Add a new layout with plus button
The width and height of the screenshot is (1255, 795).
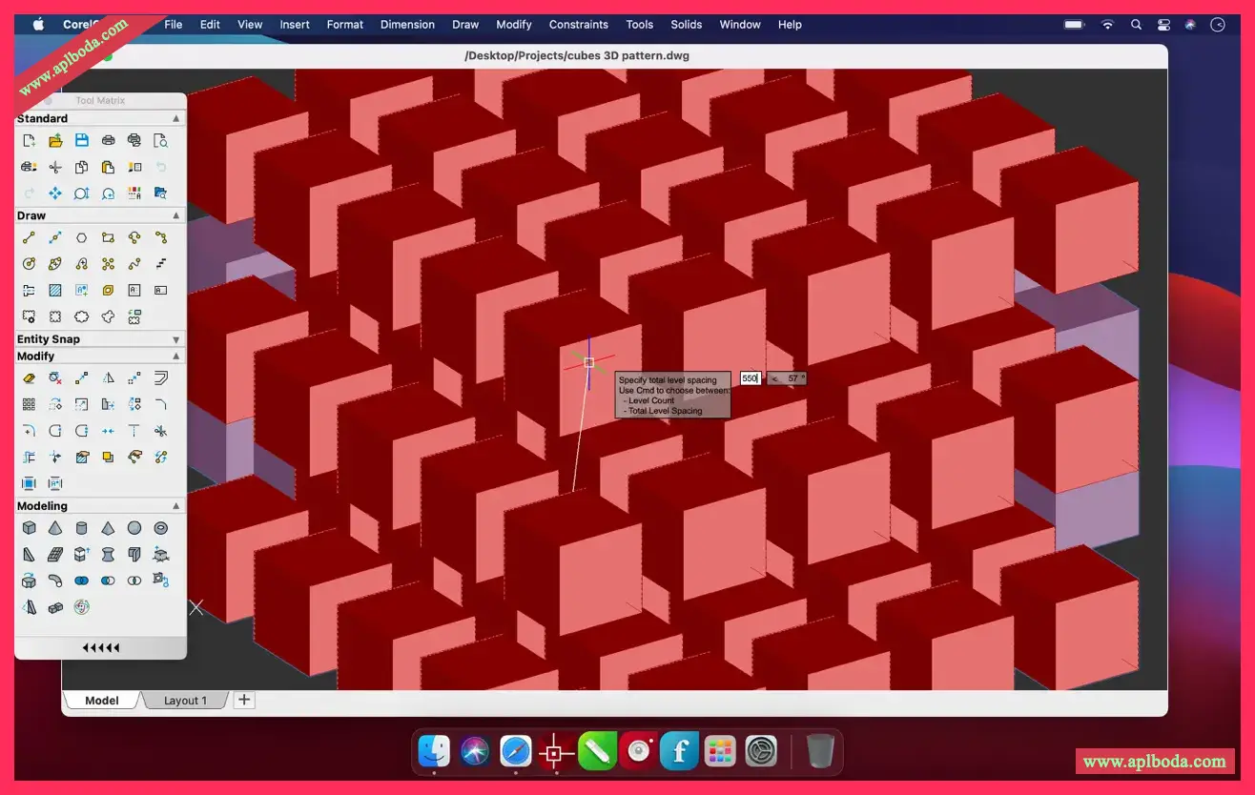click(x=244, y=700)
